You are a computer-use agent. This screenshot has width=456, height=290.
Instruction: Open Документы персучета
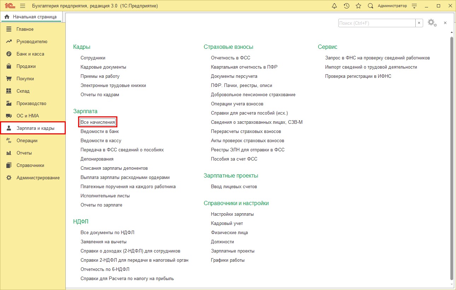[x=234, y=76]
